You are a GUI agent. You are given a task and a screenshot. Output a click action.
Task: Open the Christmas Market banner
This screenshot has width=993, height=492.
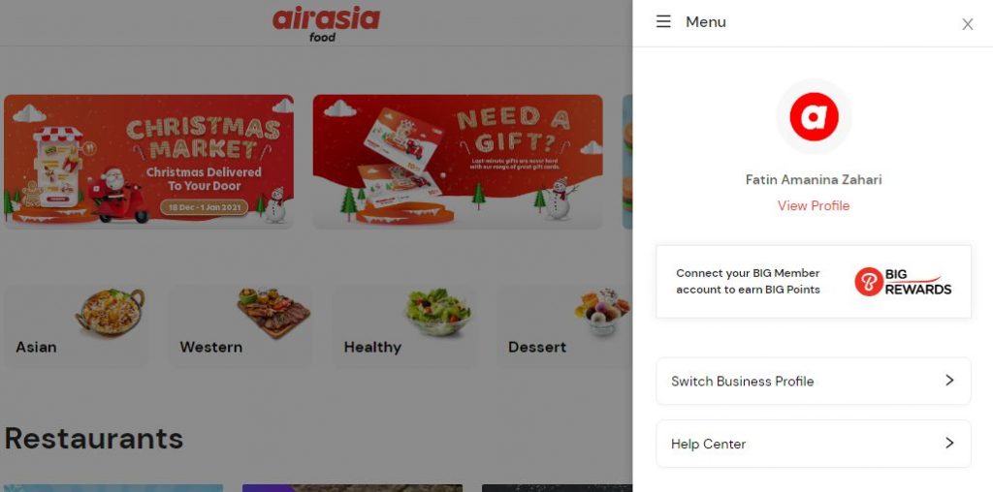click(148, 162)
